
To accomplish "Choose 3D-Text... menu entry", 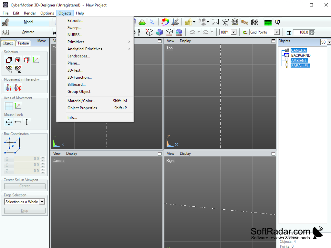I will pos(95,70).
